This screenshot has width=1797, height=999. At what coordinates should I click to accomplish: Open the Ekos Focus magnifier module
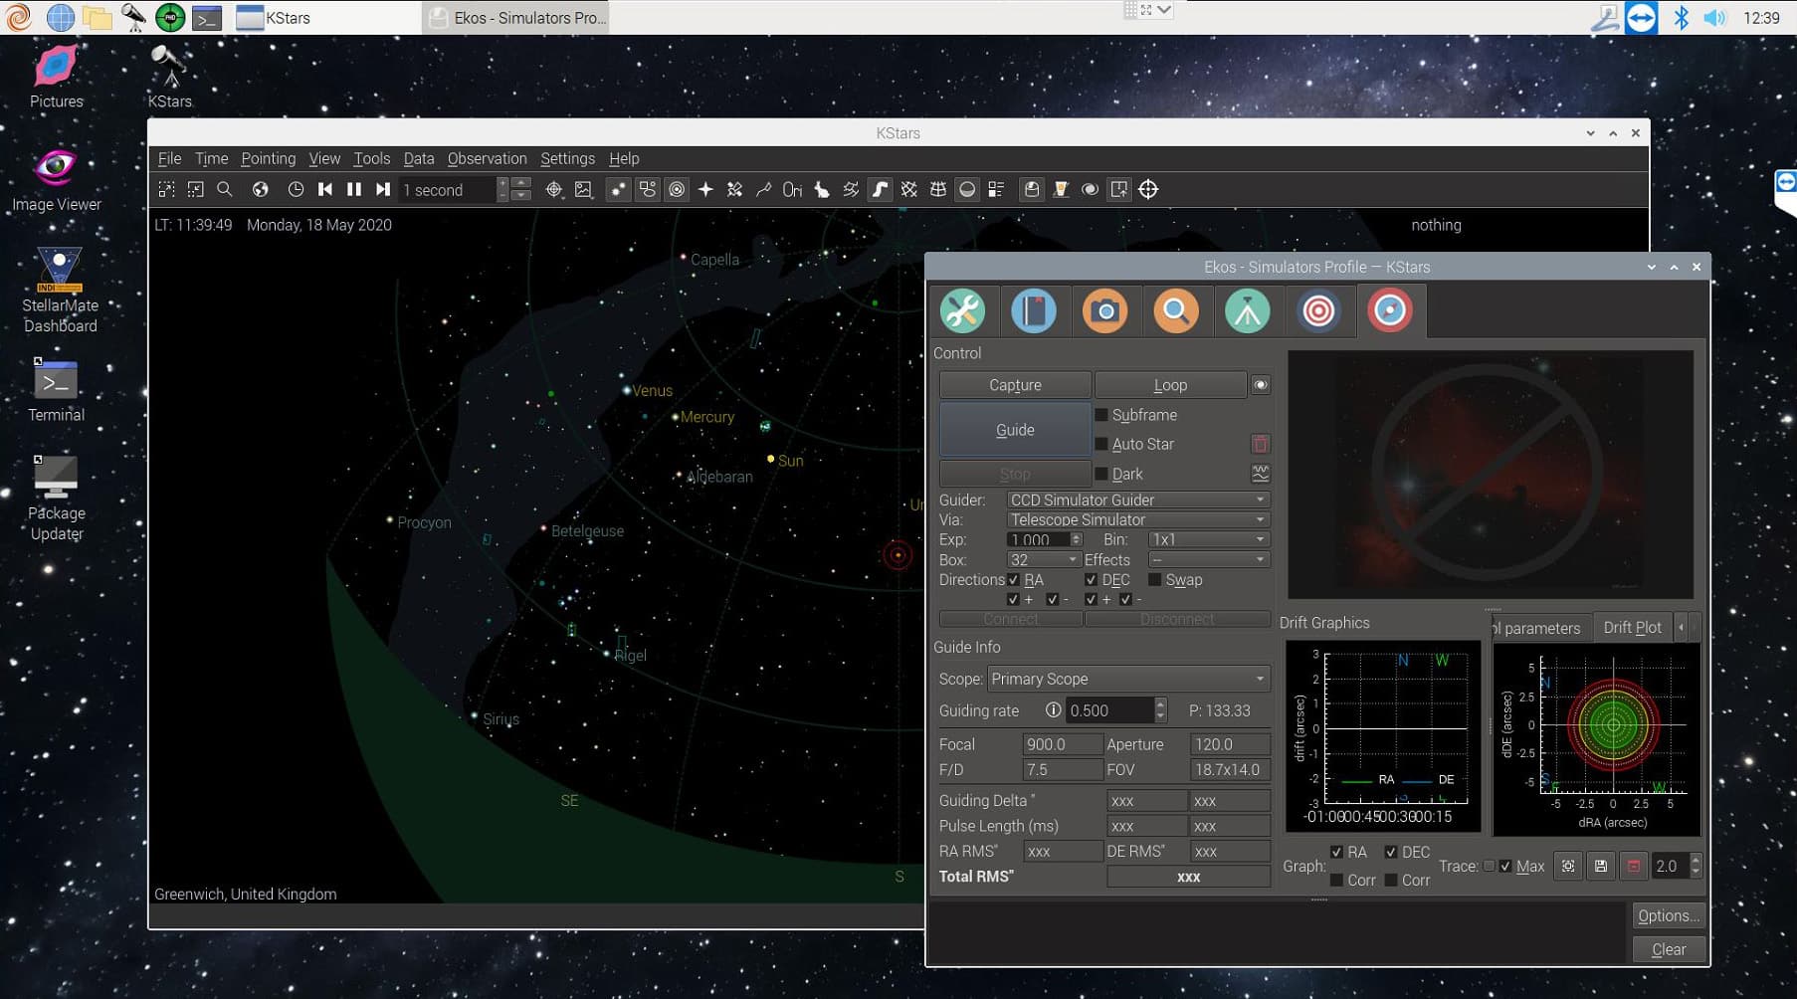(1176, 311)
